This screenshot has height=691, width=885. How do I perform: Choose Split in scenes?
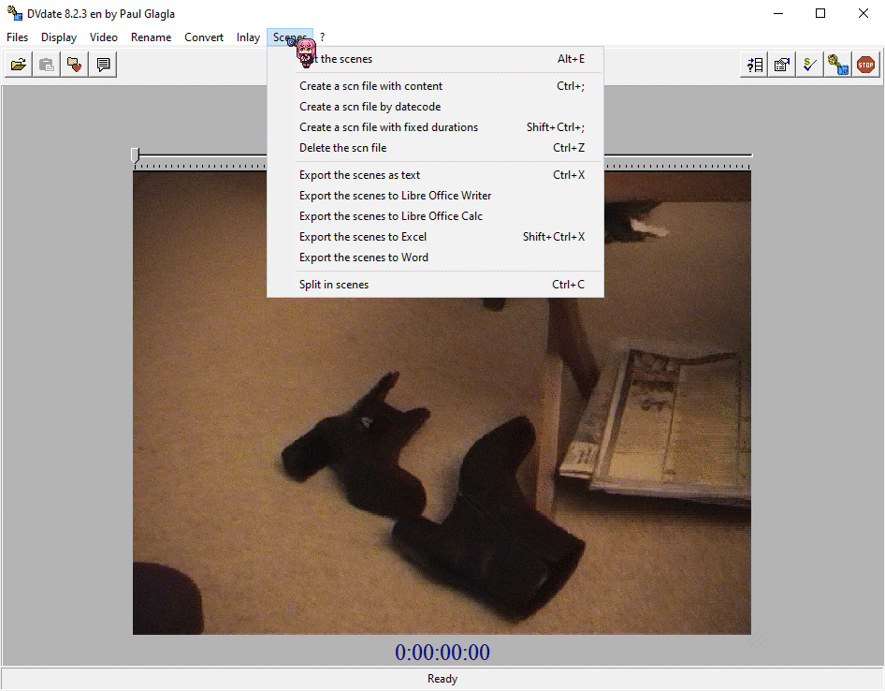(x=334, y=285)
